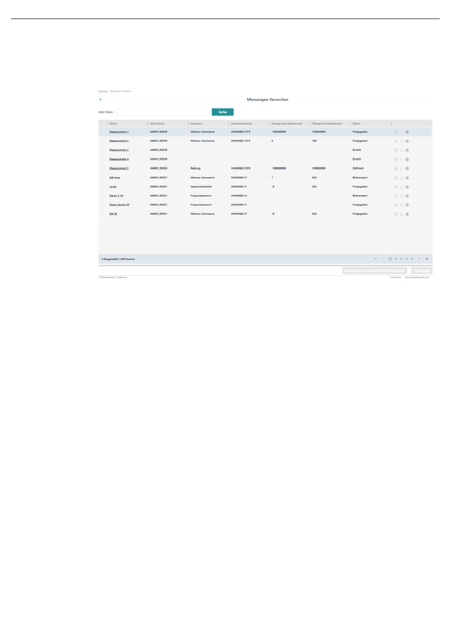The width and height of the screenshot is (463, 635).
Task: Open the Startseite breadcrumb link
Action: (x=103, y=91)
